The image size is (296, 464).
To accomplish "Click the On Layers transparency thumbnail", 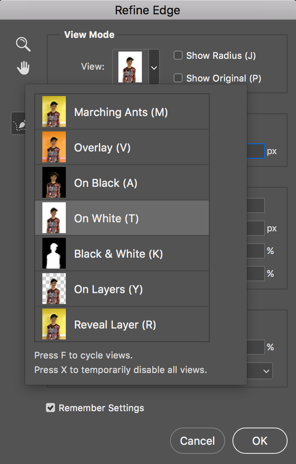I will [54, 289].
